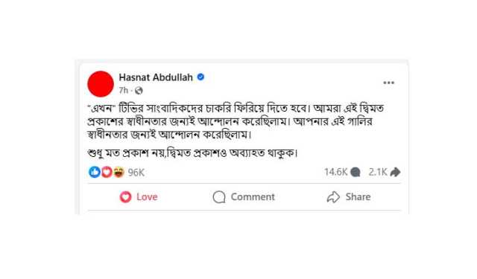Click the red profile picture avatar
This screenshot has height=279, width=477.
click(x=101, y=84)
